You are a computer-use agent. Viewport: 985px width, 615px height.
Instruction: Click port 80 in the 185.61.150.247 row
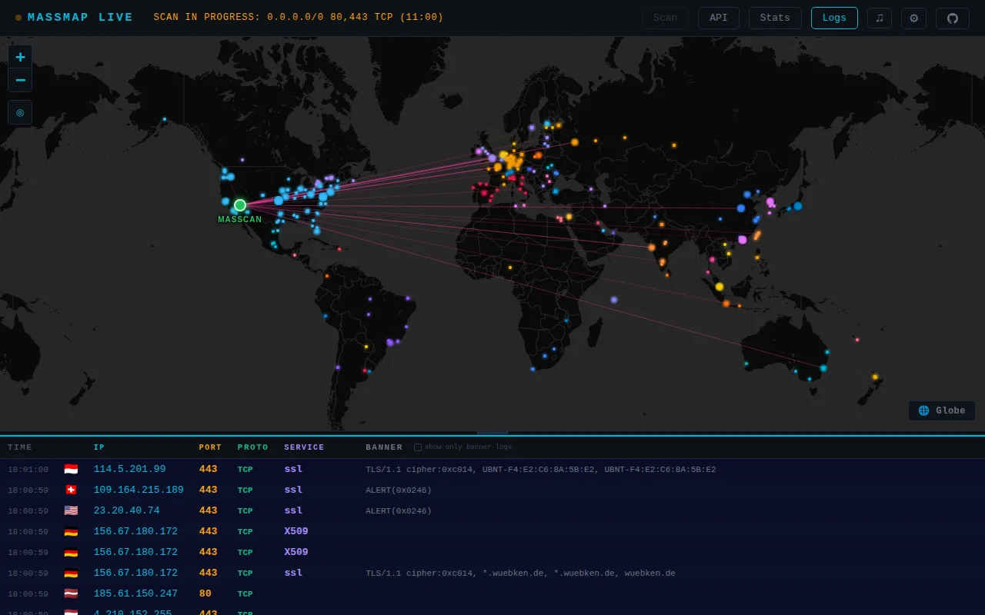(205, 593)
